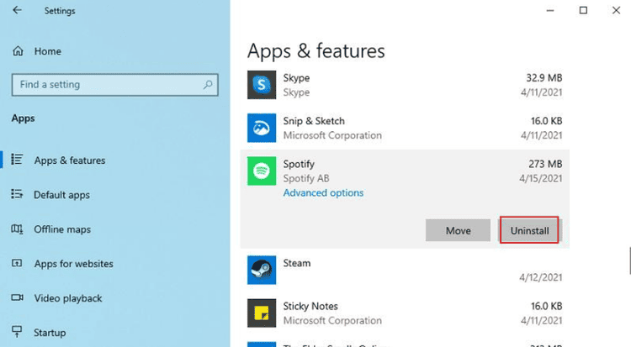Click Spotify's 273 MB size value
631x347 pixels.
pyautogui.click(x=545, y=164)
